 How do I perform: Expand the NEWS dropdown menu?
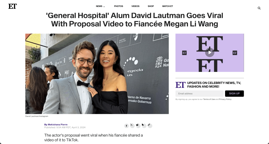[x=100, y=6]
